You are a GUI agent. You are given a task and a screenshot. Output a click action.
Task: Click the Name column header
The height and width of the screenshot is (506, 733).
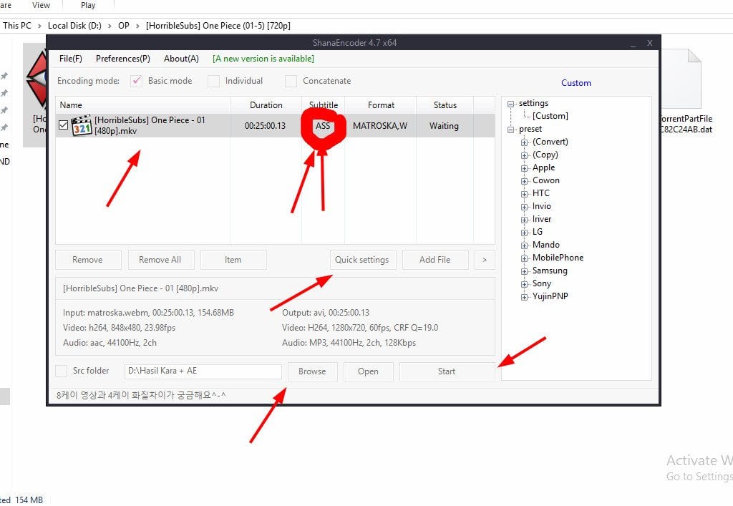coord(142,105)
